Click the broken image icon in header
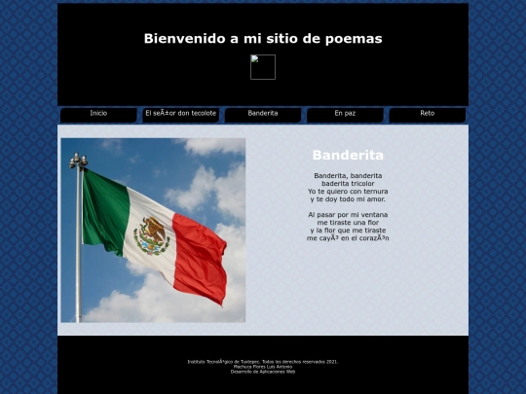 (x=263, y=67)
